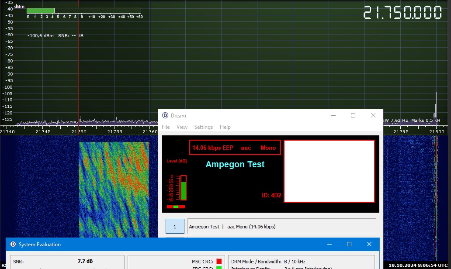Click the 21800 frequency axis label

[x=437, y=131]
